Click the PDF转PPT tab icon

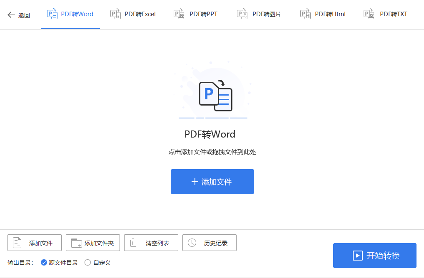click(x=179, y=14)
